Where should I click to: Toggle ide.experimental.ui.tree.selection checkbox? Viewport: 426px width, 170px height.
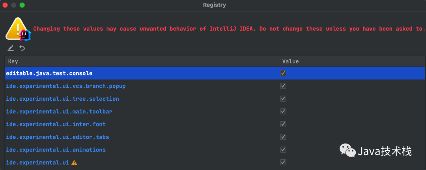pyautogui.click(x=283, y=99)
